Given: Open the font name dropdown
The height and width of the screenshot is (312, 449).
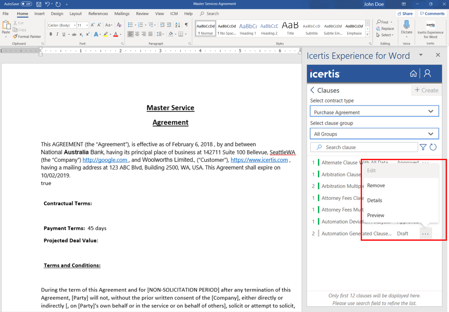Looking at the screenshot, I should tap(75, 25).
